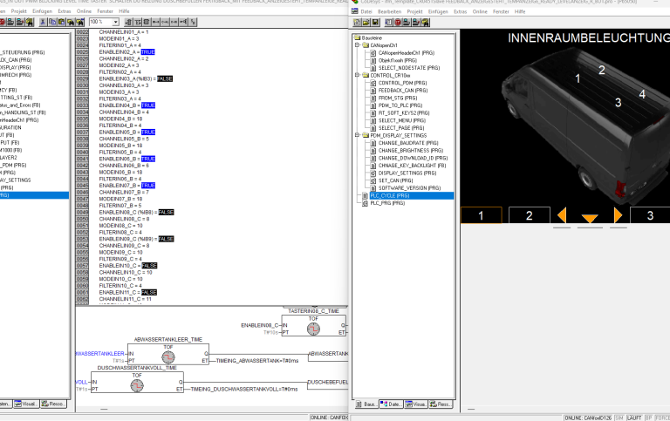Switch to Visua.. tab in right window
Screen dimensions: 670x421
(416, 404)
